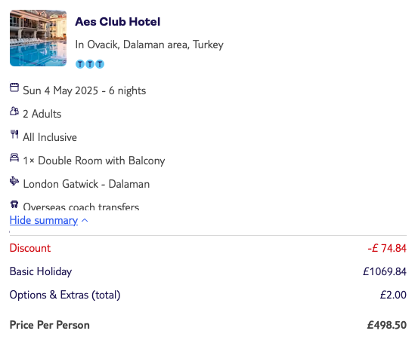Click the calendar icon beside the date
This screenshot has height=343, width=415.
point(14,87)
